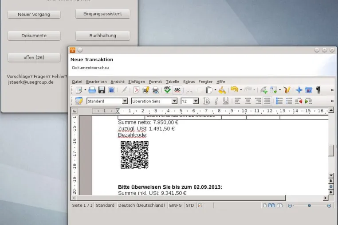Open the Format menu

click(155, 81)
